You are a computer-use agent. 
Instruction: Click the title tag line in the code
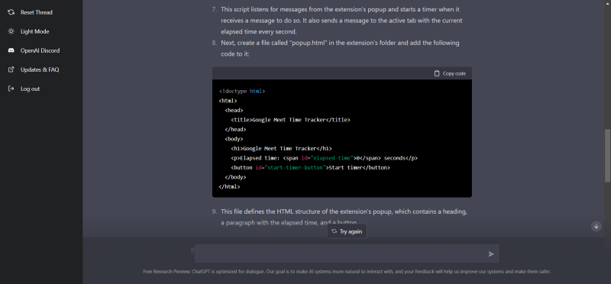click(x=290, y=120)
